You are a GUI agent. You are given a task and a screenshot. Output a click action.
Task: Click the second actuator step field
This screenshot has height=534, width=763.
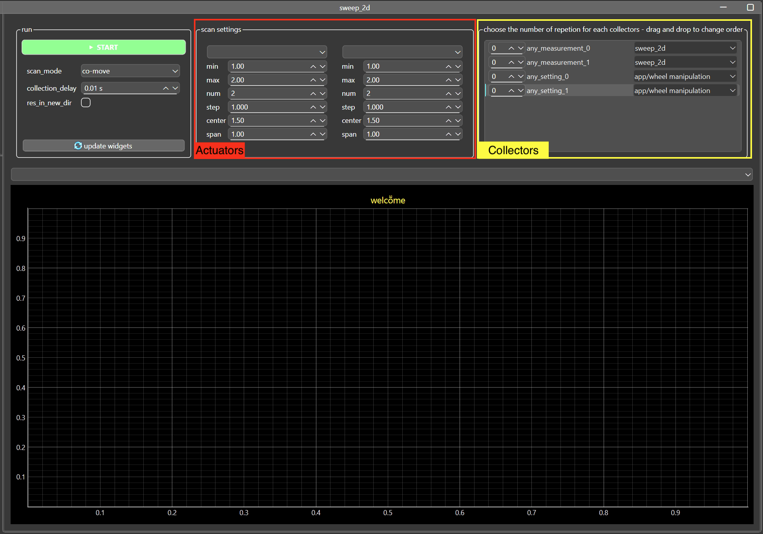[x=403, y=107]
